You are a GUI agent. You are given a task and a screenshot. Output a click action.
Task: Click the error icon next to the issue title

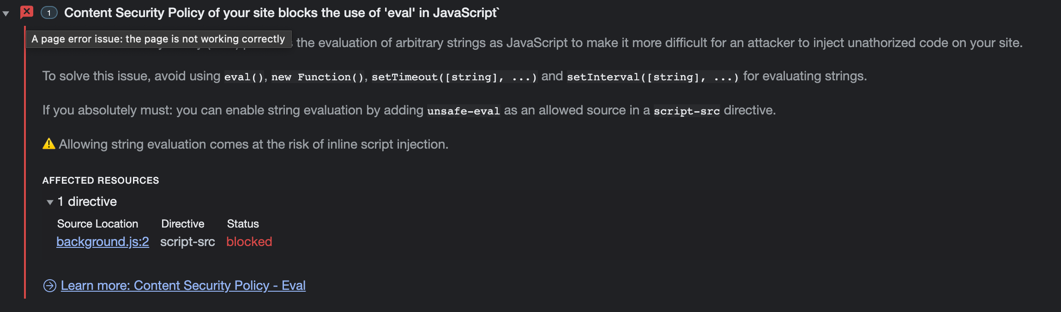pos(27,12)
